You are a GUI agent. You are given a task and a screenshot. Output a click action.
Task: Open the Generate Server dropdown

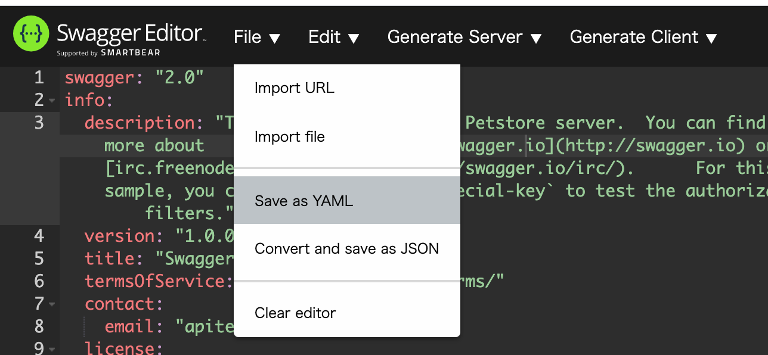click(464, 37)
